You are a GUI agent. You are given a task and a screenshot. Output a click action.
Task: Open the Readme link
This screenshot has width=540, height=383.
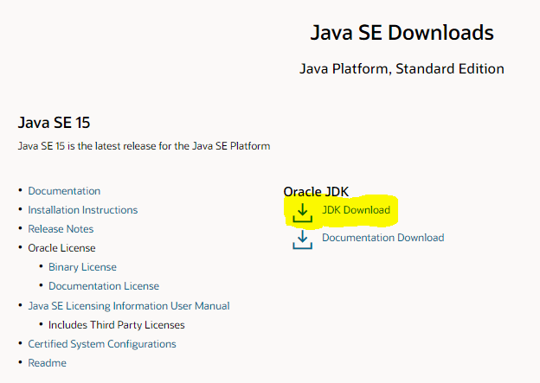coord(48,363)
